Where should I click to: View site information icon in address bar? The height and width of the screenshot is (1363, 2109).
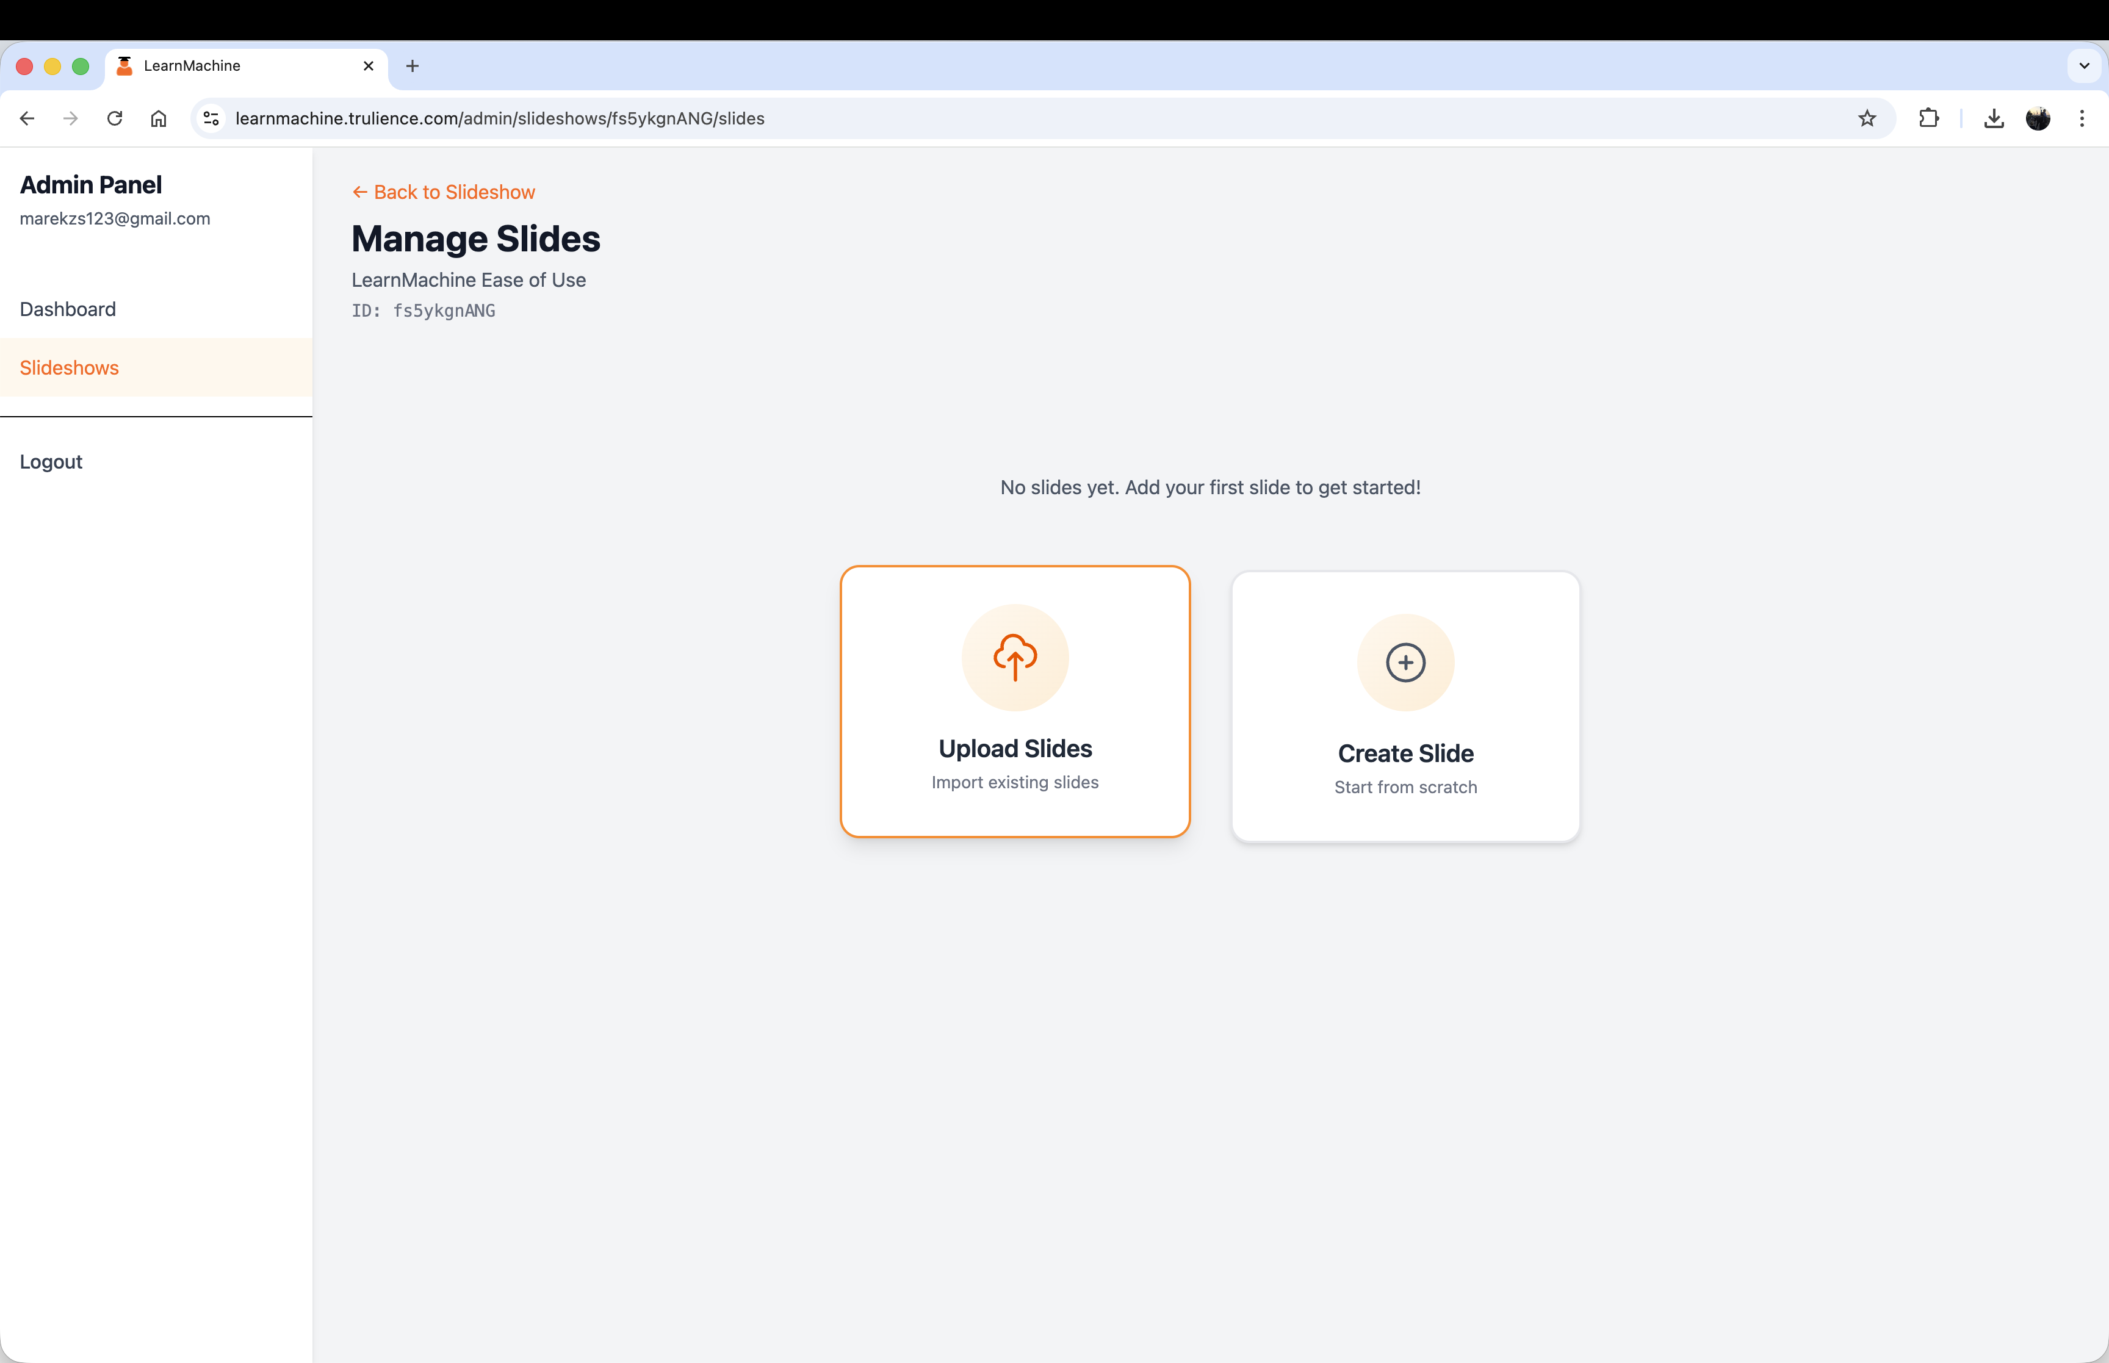(x=211, y=118)
